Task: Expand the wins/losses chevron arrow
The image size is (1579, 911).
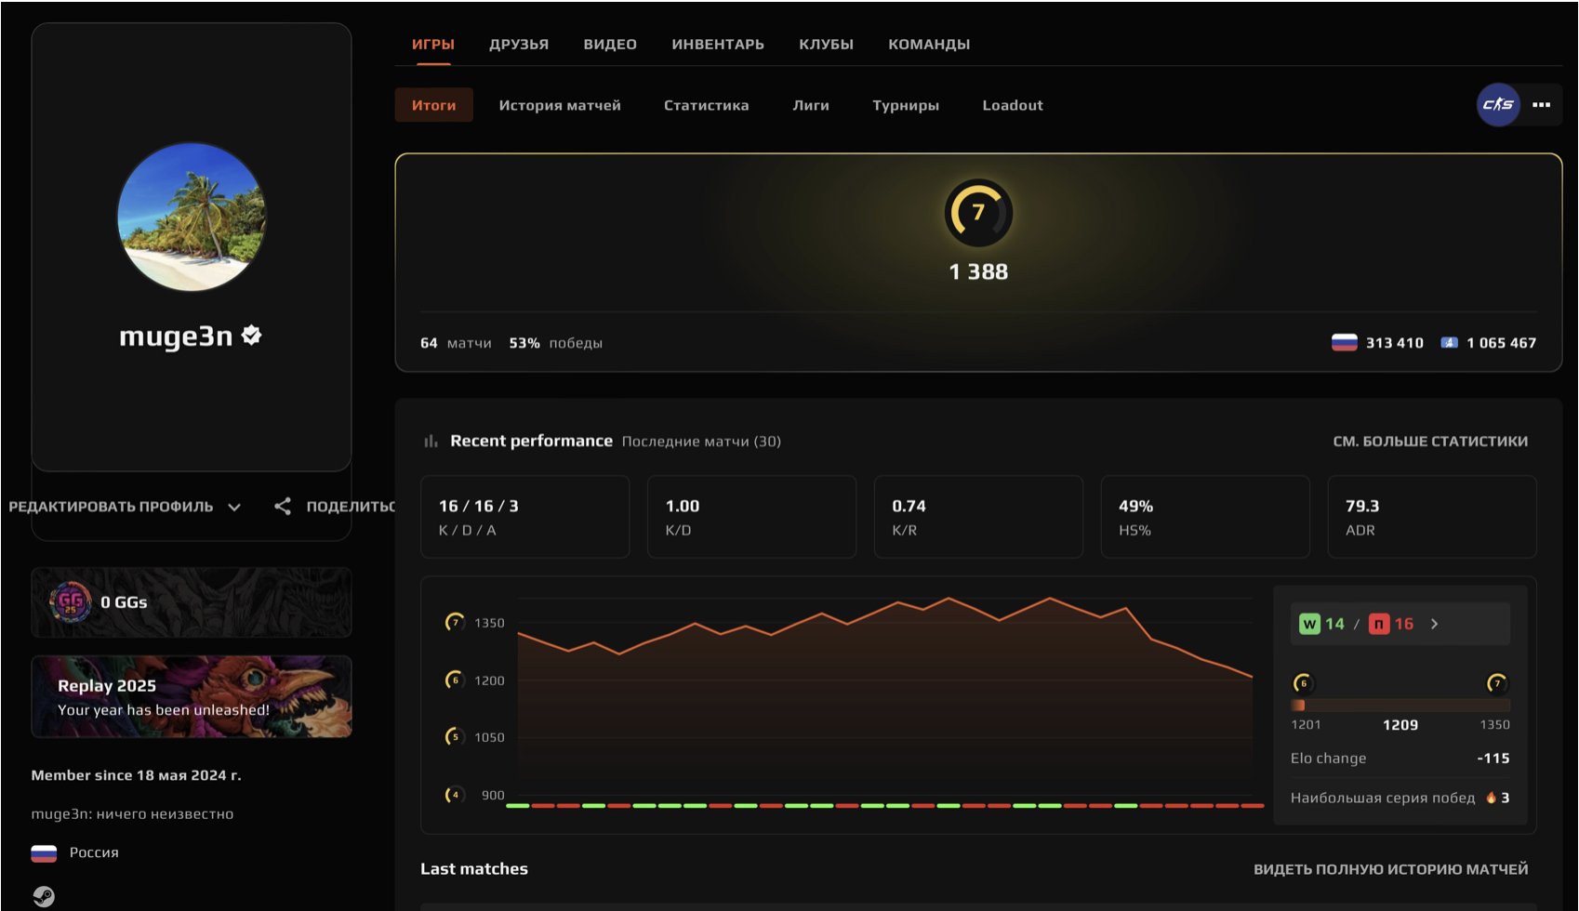Action: pos(1434,625)
